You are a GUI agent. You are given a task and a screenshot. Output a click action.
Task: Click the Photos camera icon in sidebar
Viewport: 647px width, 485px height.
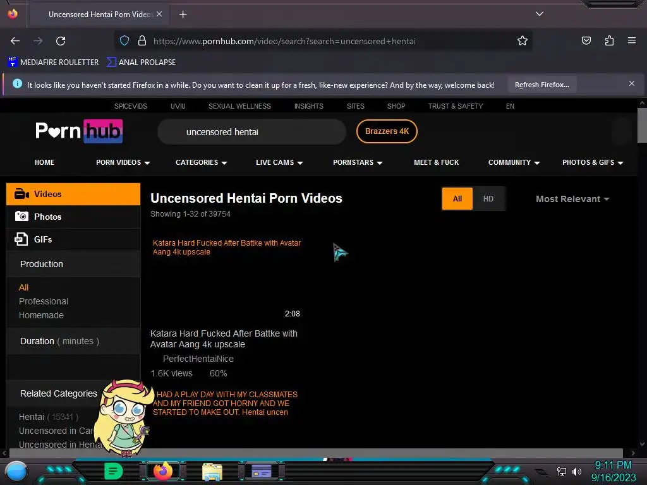coord(21,217)
